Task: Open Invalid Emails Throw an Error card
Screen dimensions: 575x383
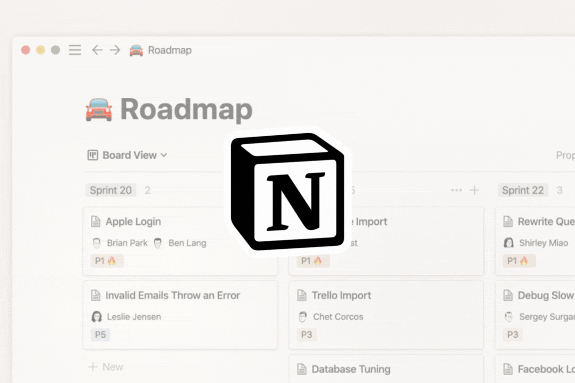Action: 180,315
